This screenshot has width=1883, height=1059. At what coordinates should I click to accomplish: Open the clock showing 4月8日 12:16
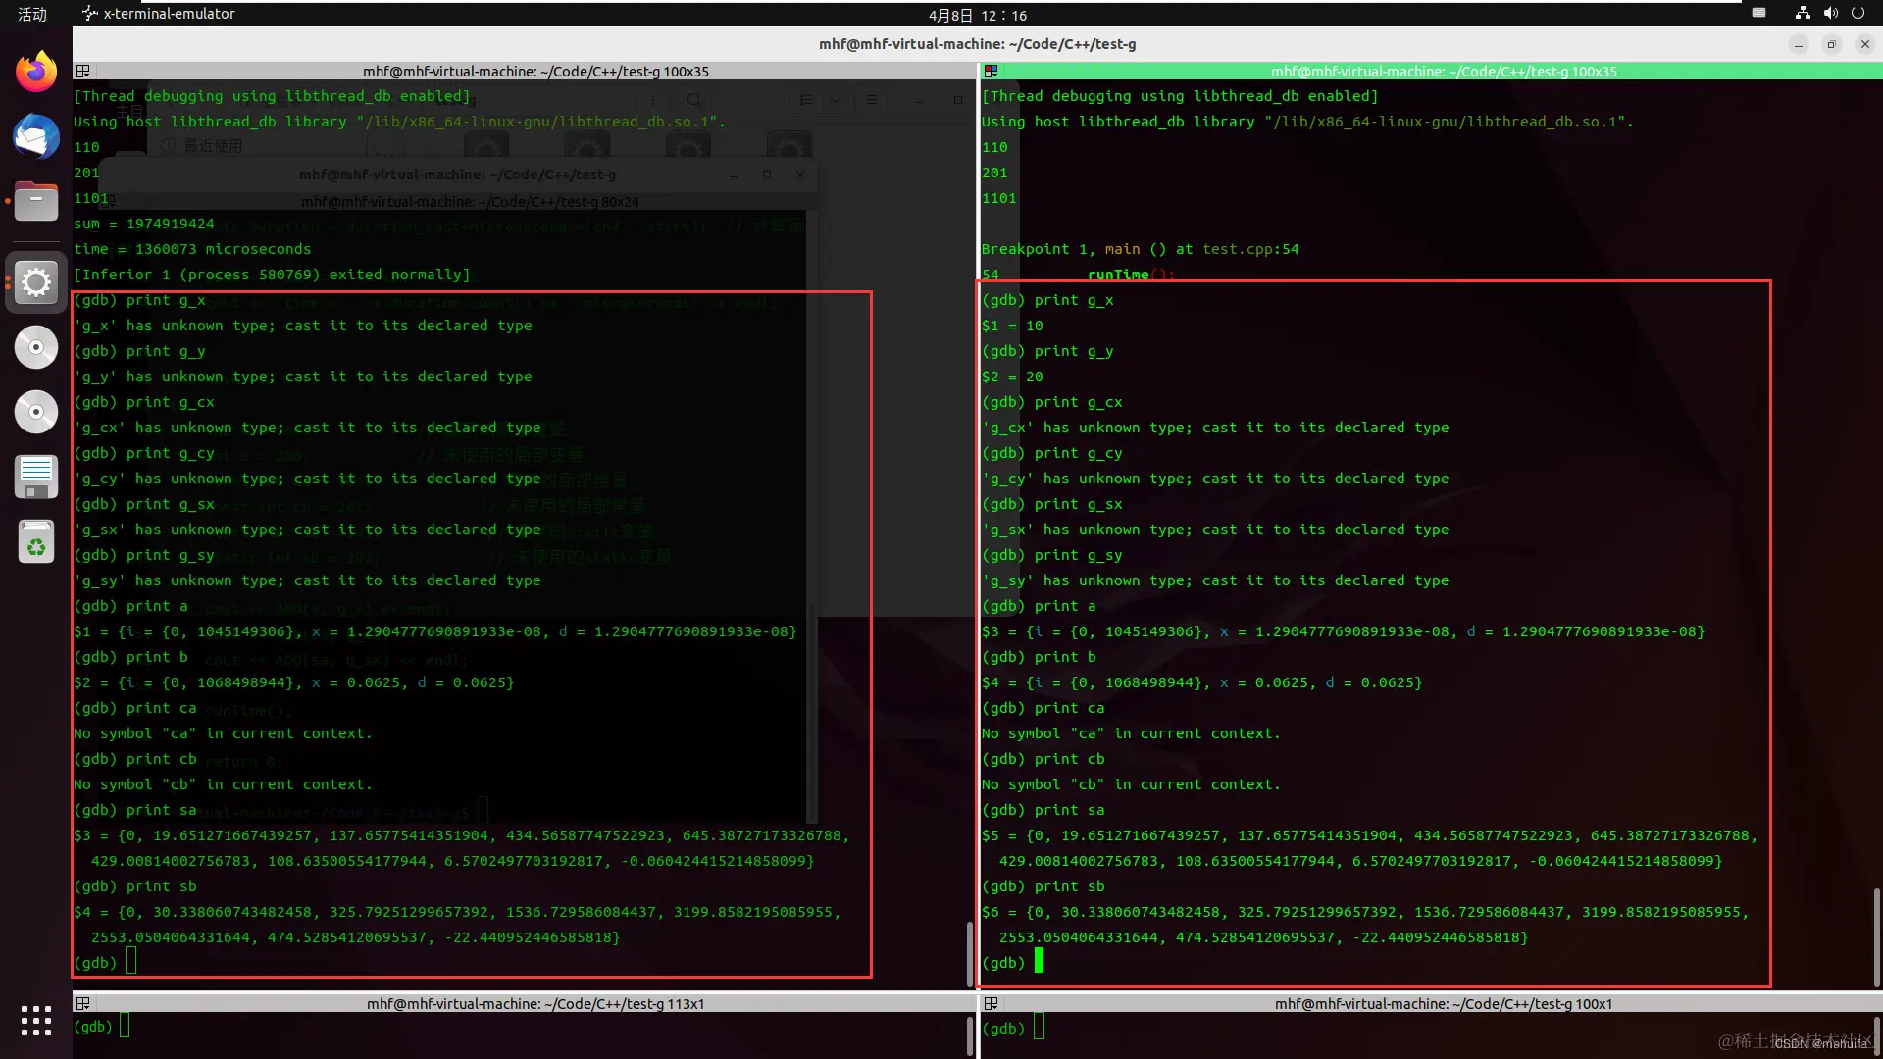(x=978, y=15)
